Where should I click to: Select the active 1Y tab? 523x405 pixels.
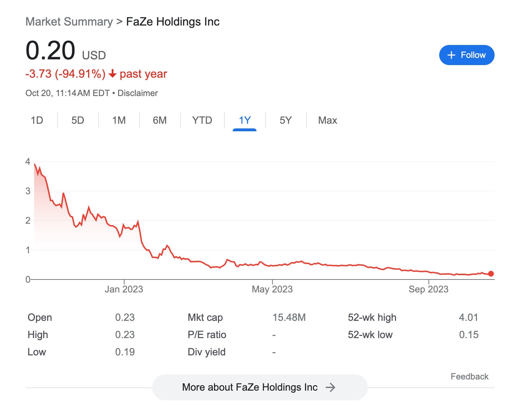(245, 120)
